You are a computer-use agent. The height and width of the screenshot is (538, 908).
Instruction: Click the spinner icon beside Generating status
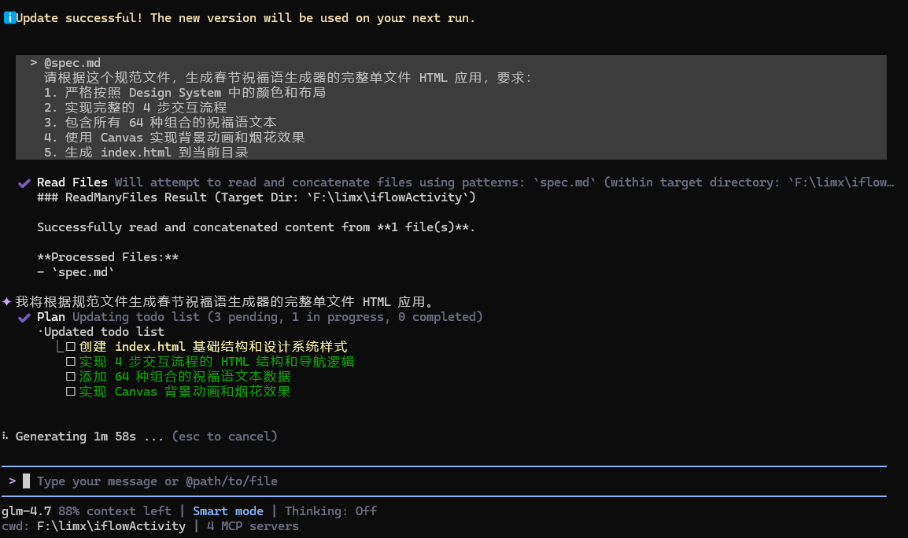pos(6,436)
